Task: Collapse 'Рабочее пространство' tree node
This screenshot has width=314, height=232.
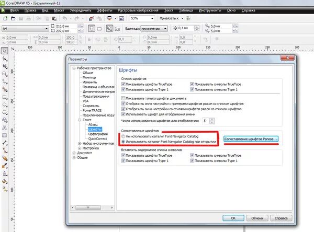Action: (x=74, y=68)
